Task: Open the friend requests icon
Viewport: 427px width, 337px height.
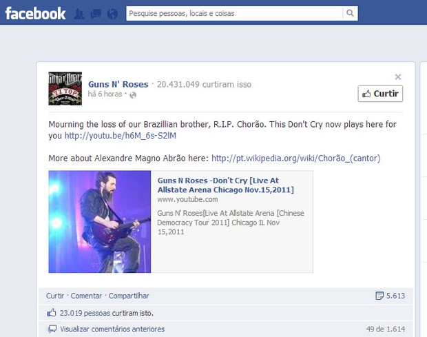Action: (79, 14)
